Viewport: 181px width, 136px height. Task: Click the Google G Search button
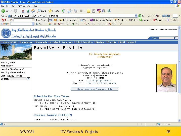[x=40, y=24]
